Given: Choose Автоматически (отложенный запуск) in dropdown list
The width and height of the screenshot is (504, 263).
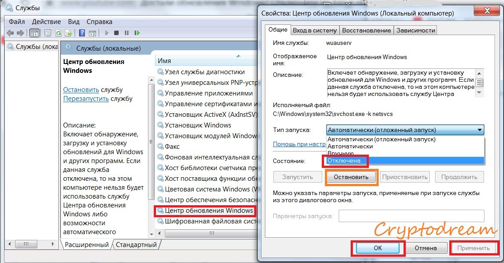Looking at the screenshot, I should tap(405, 139).
